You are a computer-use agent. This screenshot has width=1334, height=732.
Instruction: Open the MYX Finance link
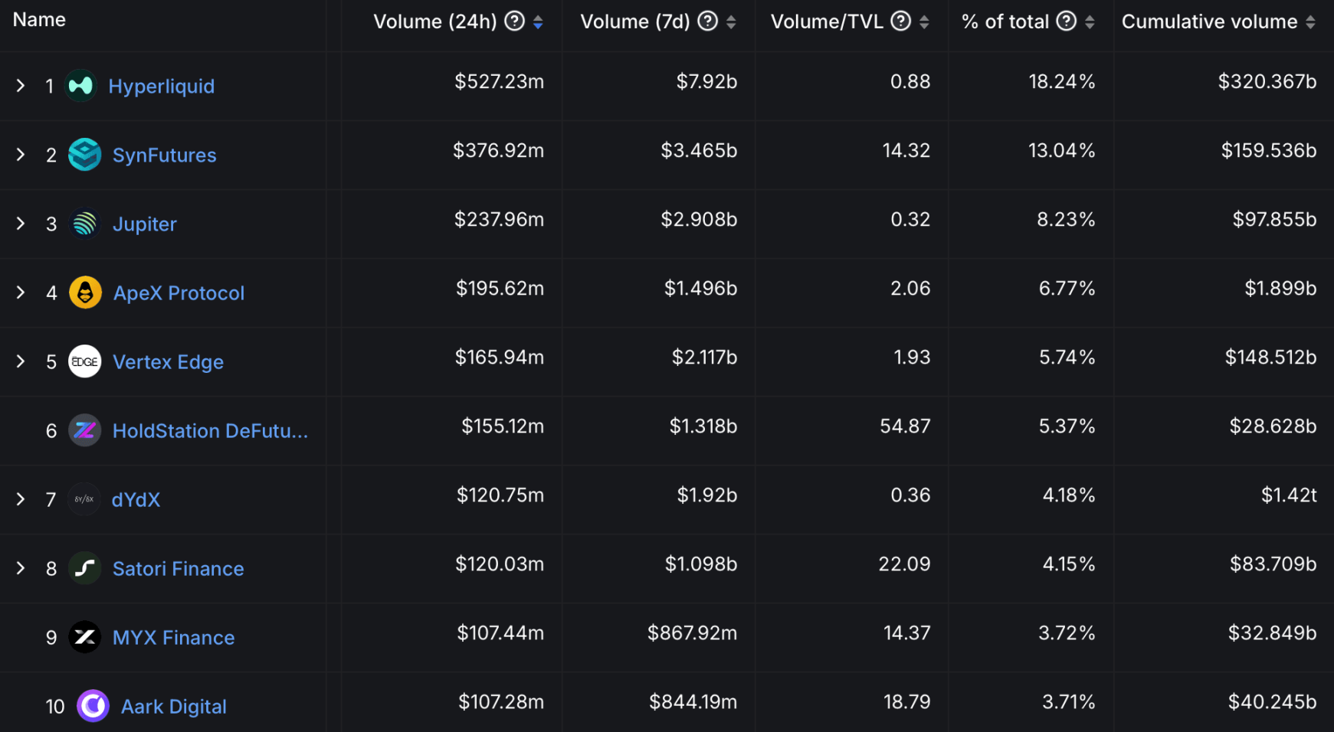174,638
